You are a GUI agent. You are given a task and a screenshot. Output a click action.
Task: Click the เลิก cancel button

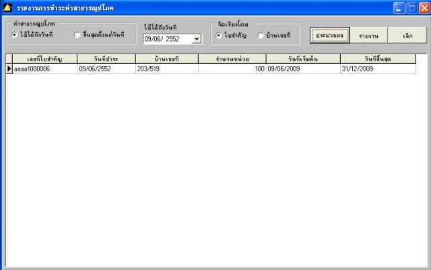[x=407, y=36]
